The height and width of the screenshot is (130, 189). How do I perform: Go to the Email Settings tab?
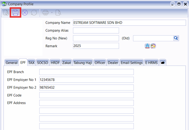(x=132, y=62)
